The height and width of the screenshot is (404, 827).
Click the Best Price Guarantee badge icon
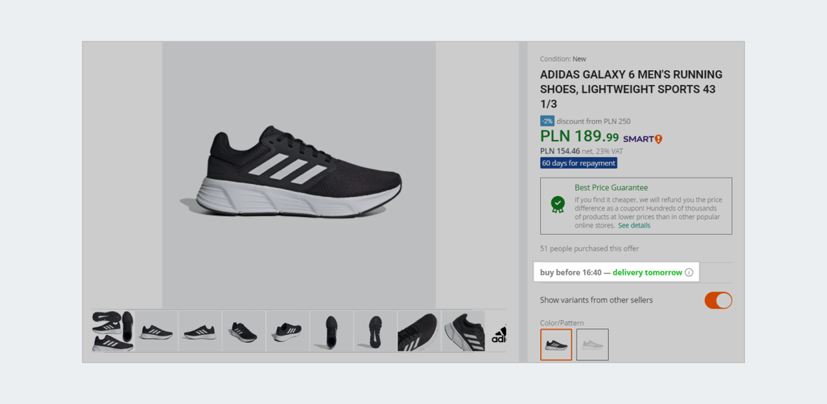(558, 204)
